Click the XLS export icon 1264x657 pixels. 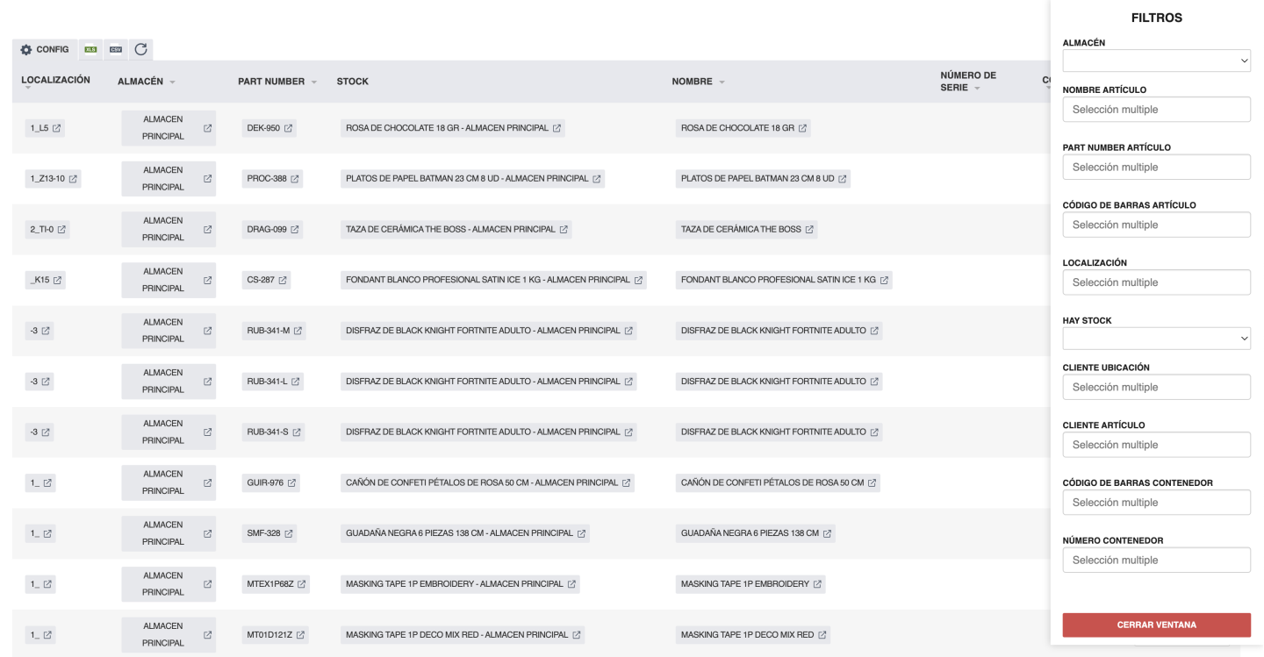[90, 50]
